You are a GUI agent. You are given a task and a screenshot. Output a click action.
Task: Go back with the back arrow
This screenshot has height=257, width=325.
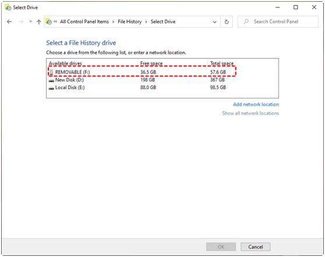(x=9, y=22)
